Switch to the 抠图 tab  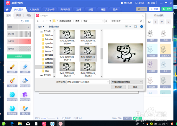pyautogui.click(x=103, y=10)
